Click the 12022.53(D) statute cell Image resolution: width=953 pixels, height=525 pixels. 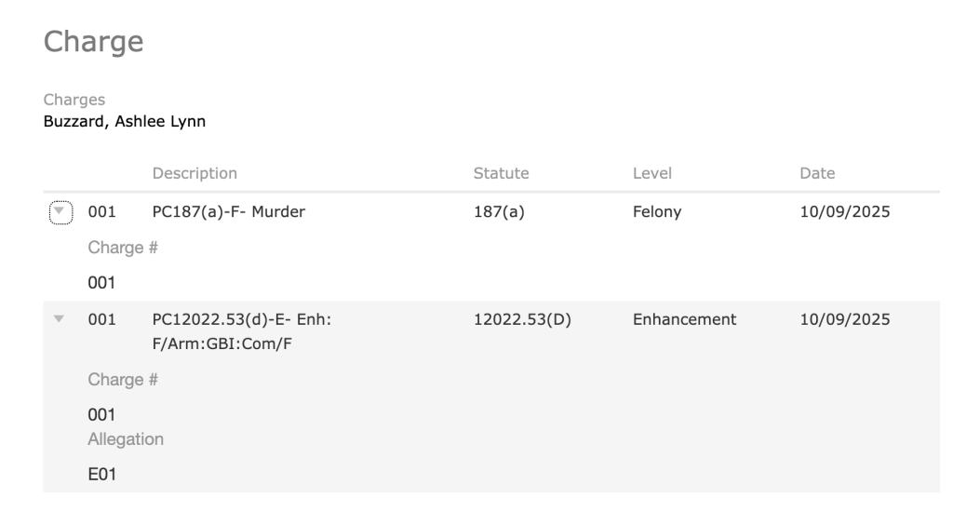point(522,319)
